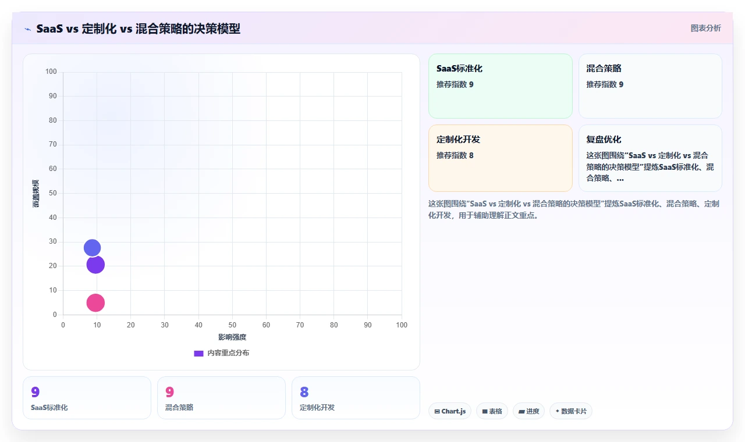The width and height of the screenshot is (745, 442).
Task: Click the SaaS标准化 stat card showing 9
Action: (x=87, y=398)
